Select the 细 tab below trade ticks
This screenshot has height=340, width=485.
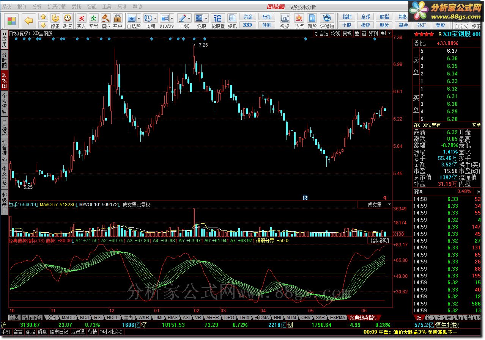[419, 318]
